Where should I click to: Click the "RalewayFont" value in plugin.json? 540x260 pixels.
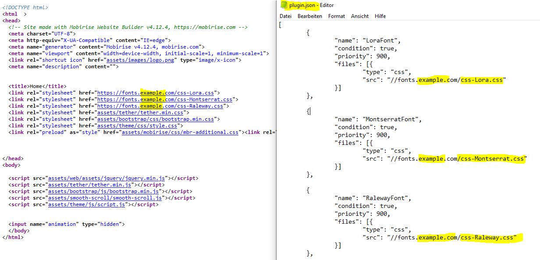[387, 198]
